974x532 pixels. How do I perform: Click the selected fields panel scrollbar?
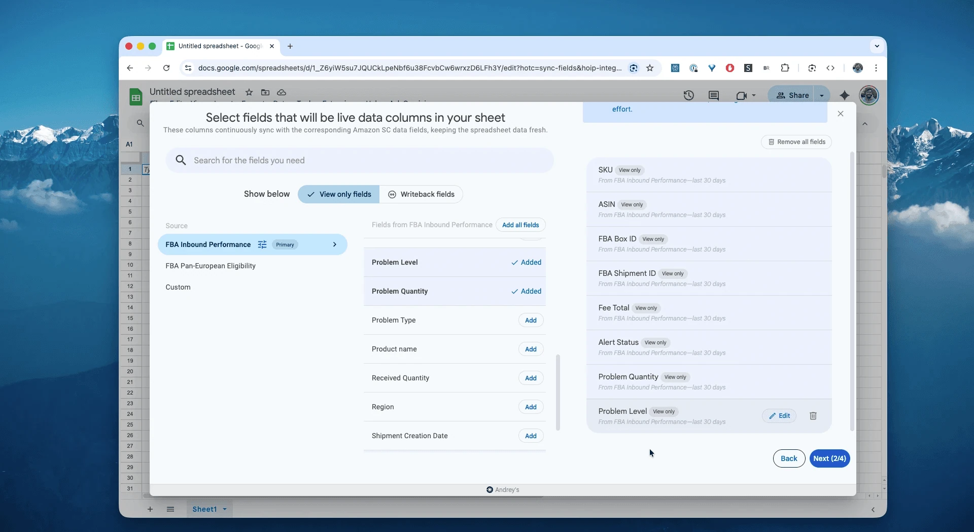pyautogui.click(x=852, y=291)
